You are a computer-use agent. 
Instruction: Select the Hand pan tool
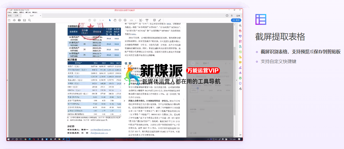(115, 20)
